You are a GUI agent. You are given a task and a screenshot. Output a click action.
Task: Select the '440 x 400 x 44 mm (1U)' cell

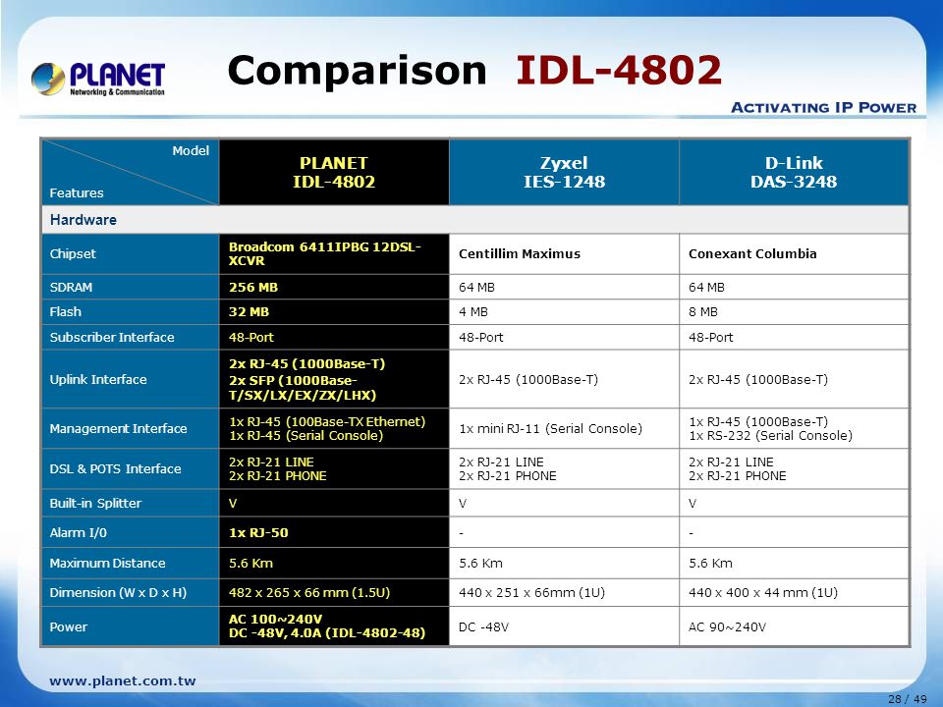coord(794,593)
